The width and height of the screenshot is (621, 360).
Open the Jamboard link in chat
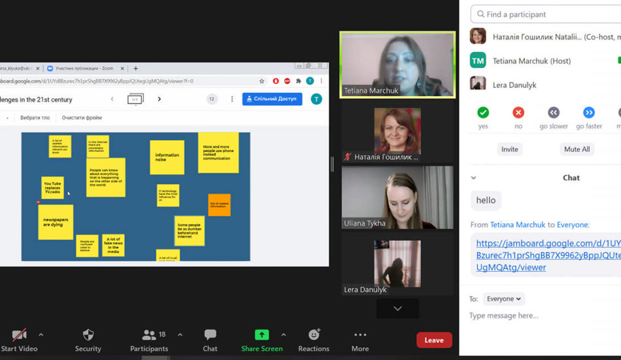546,255
